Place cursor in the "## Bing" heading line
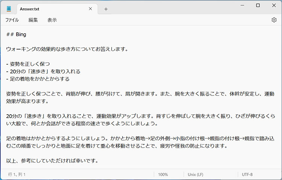 (x=17, y=34)
